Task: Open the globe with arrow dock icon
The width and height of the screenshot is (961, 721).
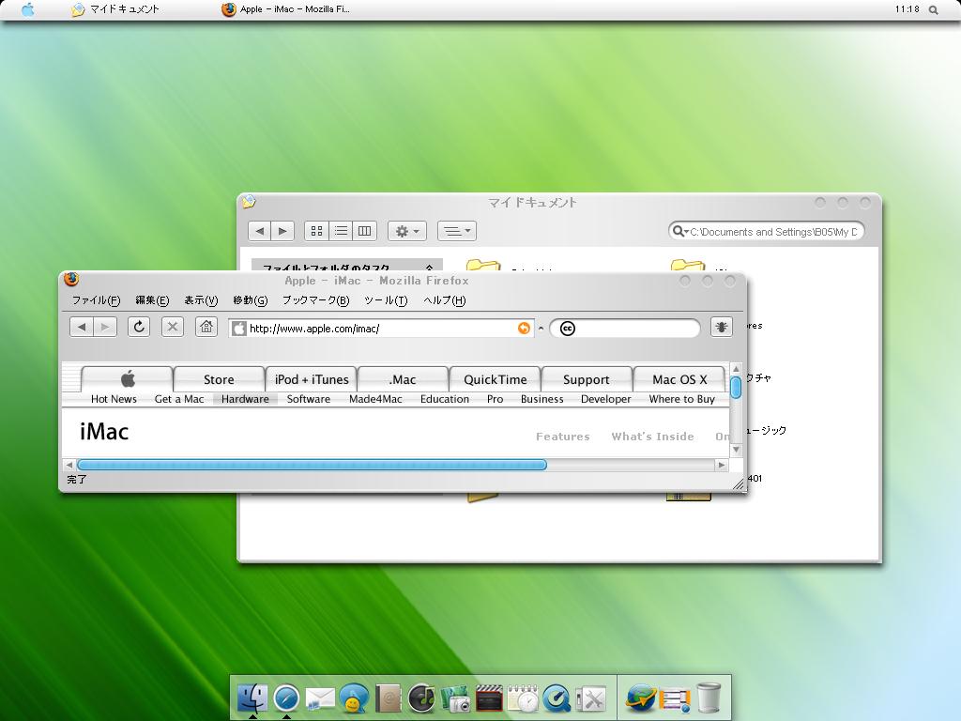Action: (641, 698)
